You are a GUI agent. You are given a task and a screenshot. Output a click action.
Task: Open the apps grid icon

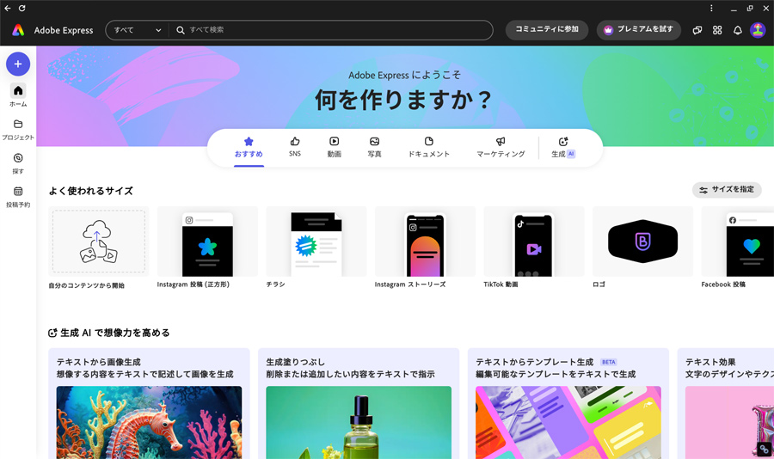tap(717, 30)
